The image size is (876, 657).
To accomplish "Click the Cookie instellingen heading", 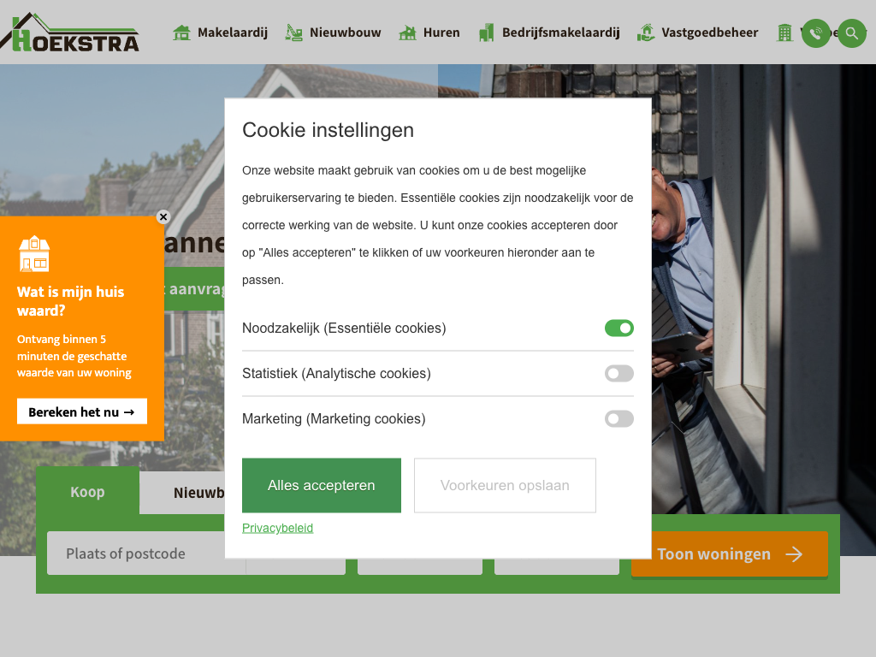I will (x=328, y=130).
